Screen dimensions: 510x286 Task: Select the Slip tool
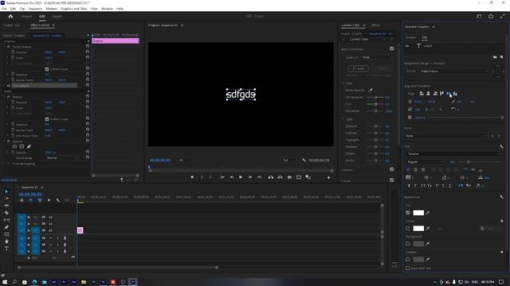point(6,220)
